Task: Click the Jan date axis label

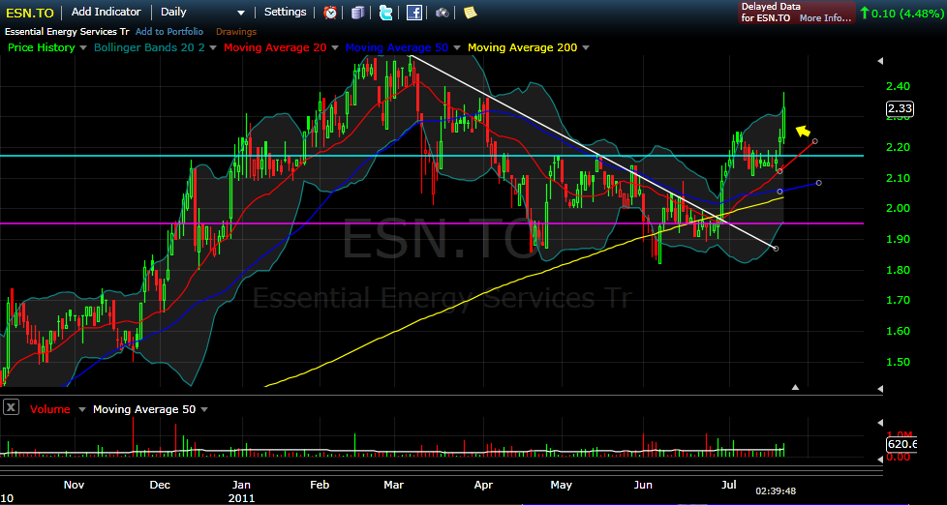Action: [x=241, y=485]
